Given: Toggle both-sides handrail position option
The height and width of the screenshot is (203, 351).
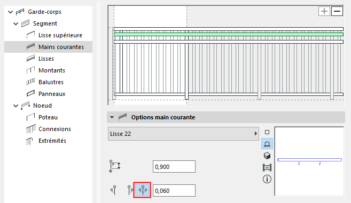Looking at the screenshot, I should tap(142, 190).
